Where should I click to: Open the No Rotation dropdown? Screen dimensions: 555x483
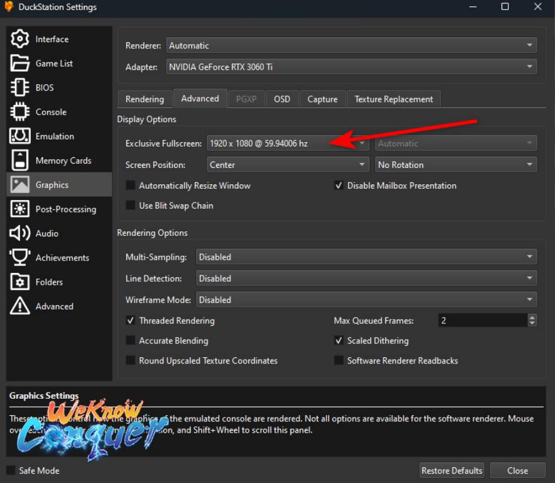456,165
